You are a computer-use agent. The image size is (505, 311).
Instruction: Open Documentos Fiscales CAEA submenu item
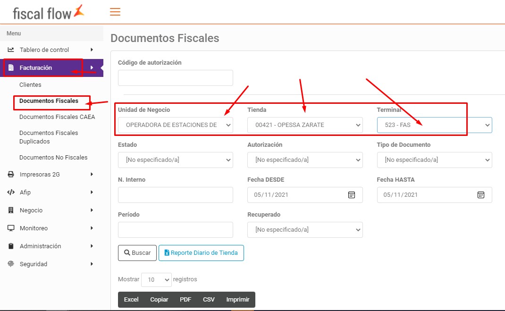coord(57,117)
